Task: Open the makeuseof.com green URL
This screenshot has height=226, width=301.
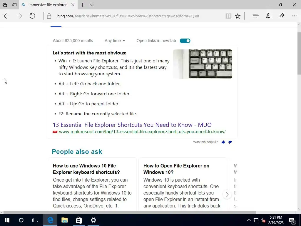Action: [x=142, y=132]
